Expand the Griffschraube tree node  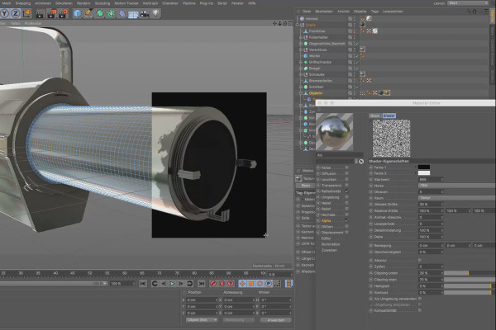pyautogui.click(x=301, y=62)
